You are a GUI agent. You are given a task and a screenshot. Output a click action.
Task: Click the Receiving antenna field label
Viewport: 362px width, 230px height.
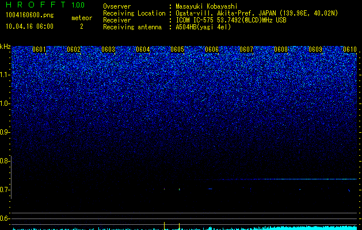click(x=132, y=27)
